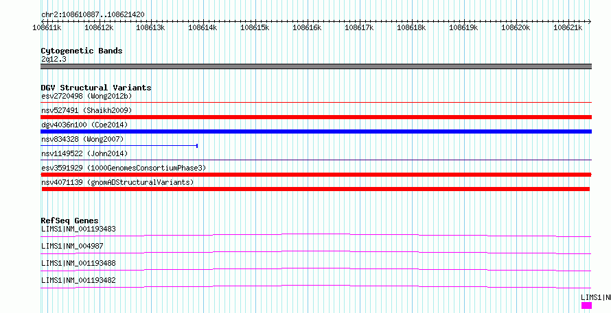
Task: Click the cut-off LIMS1|N label above exon block
Action: (596, 297)
